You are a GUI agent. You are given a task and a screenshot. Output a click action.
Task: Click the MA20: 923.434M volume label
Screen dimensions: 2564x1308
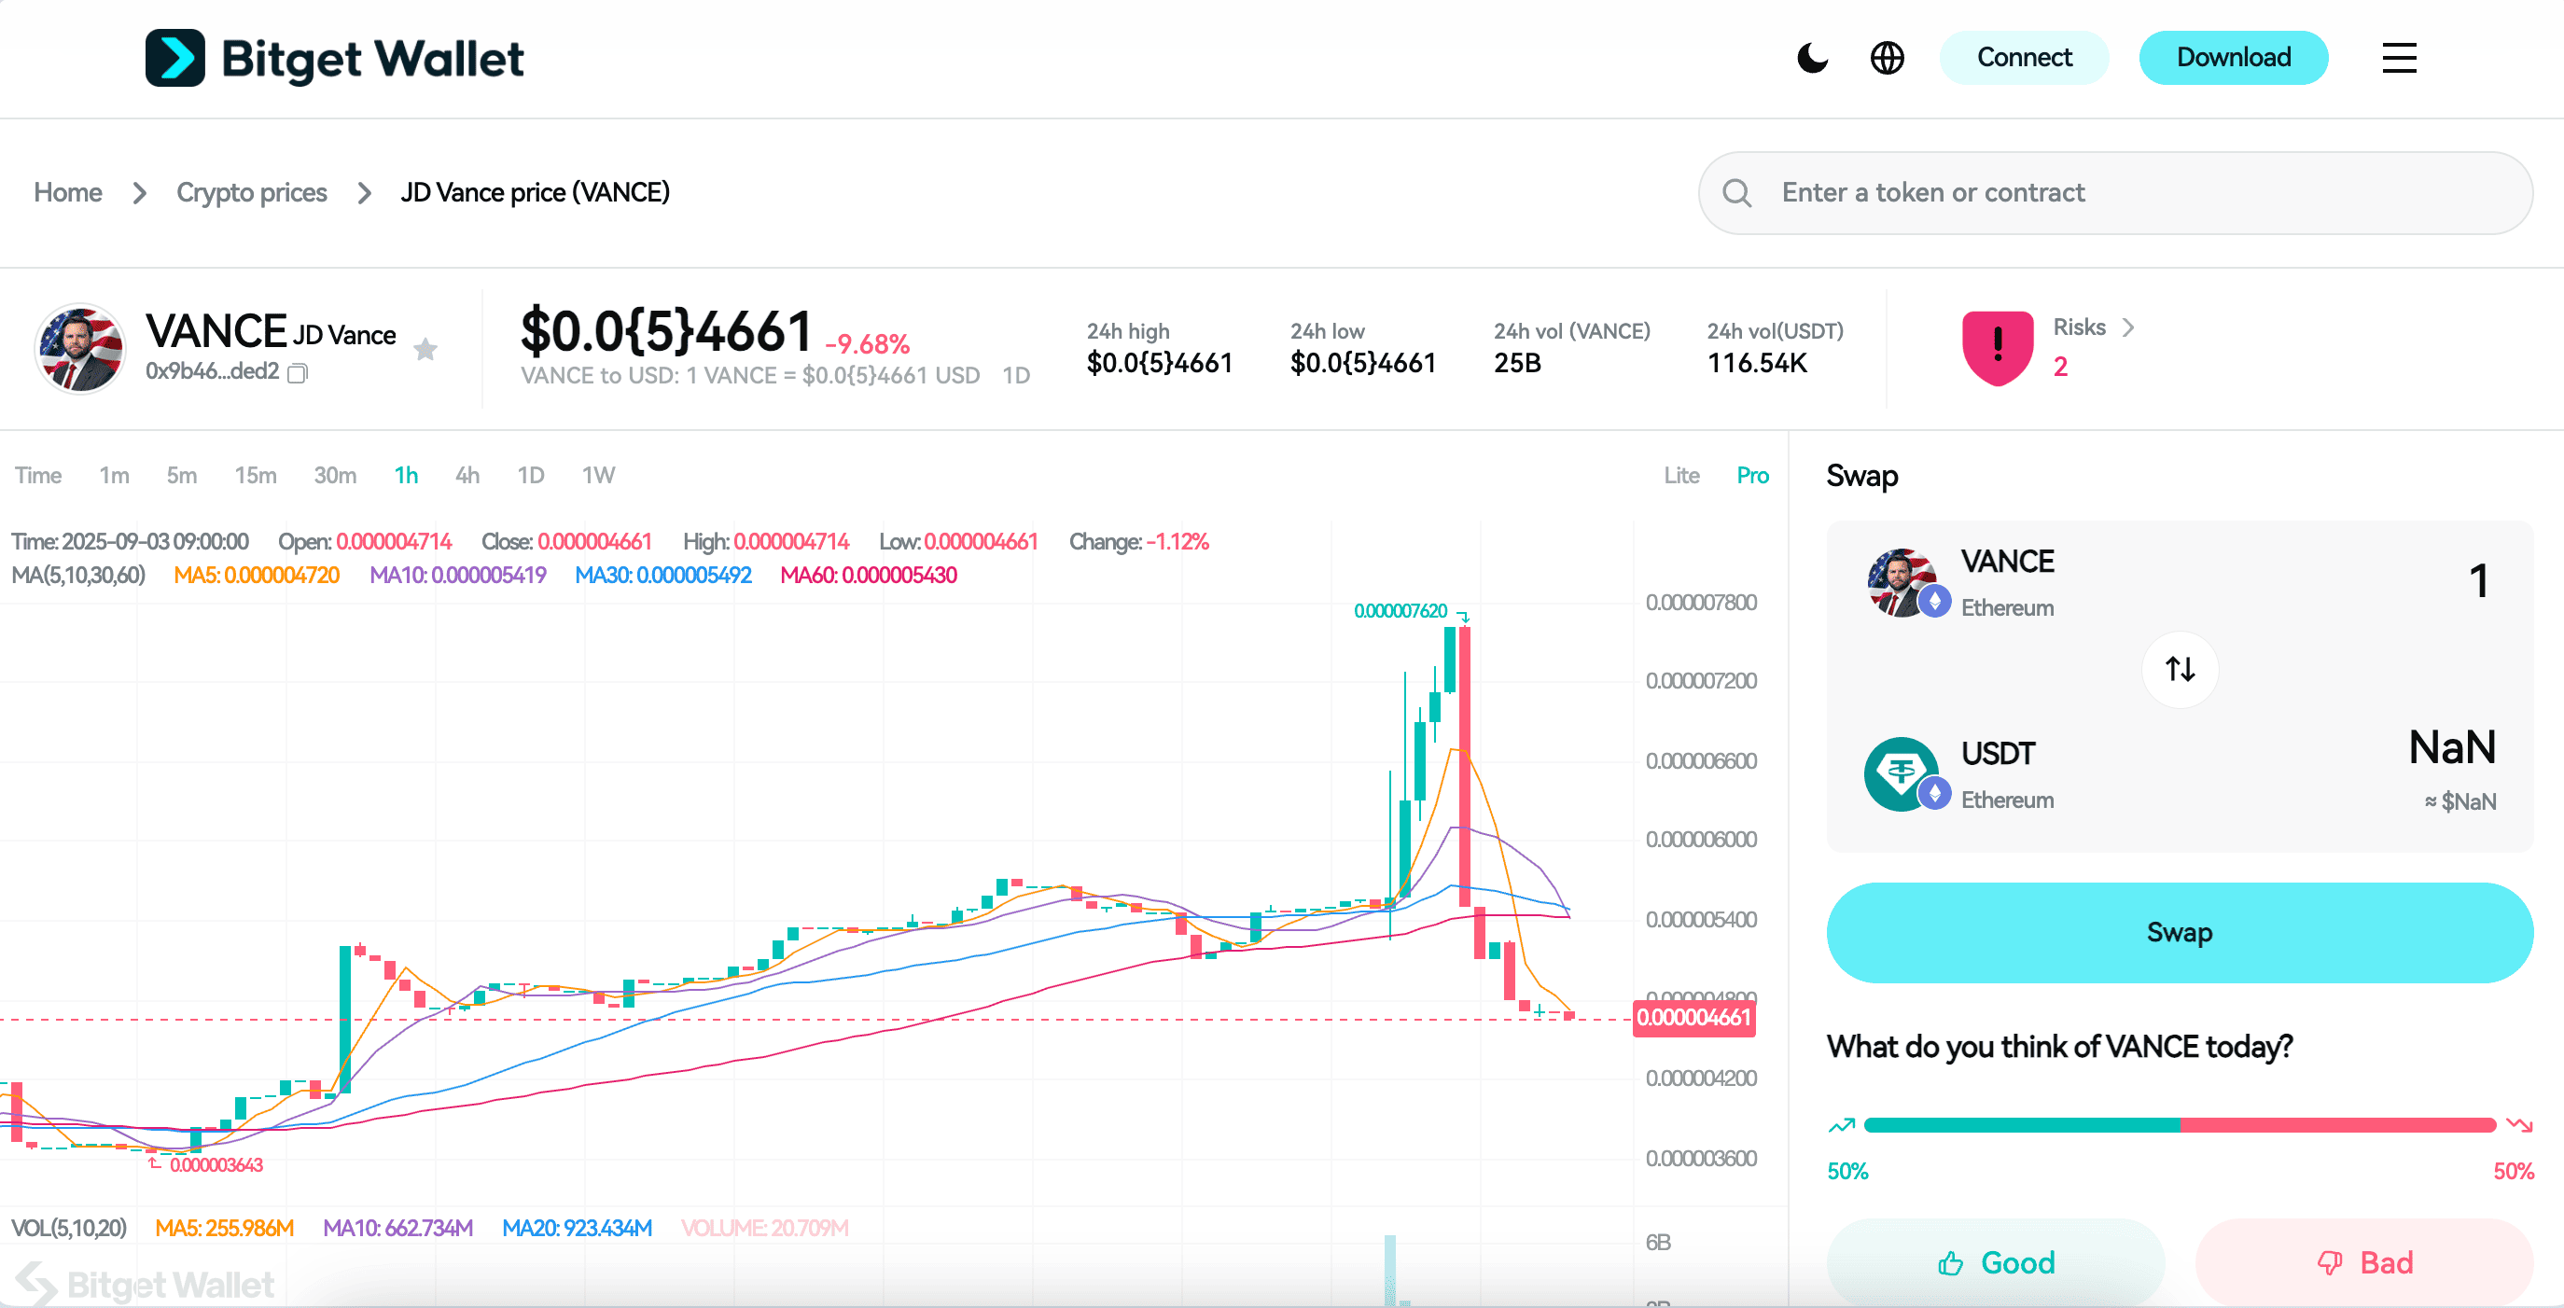coord(578,1229)
